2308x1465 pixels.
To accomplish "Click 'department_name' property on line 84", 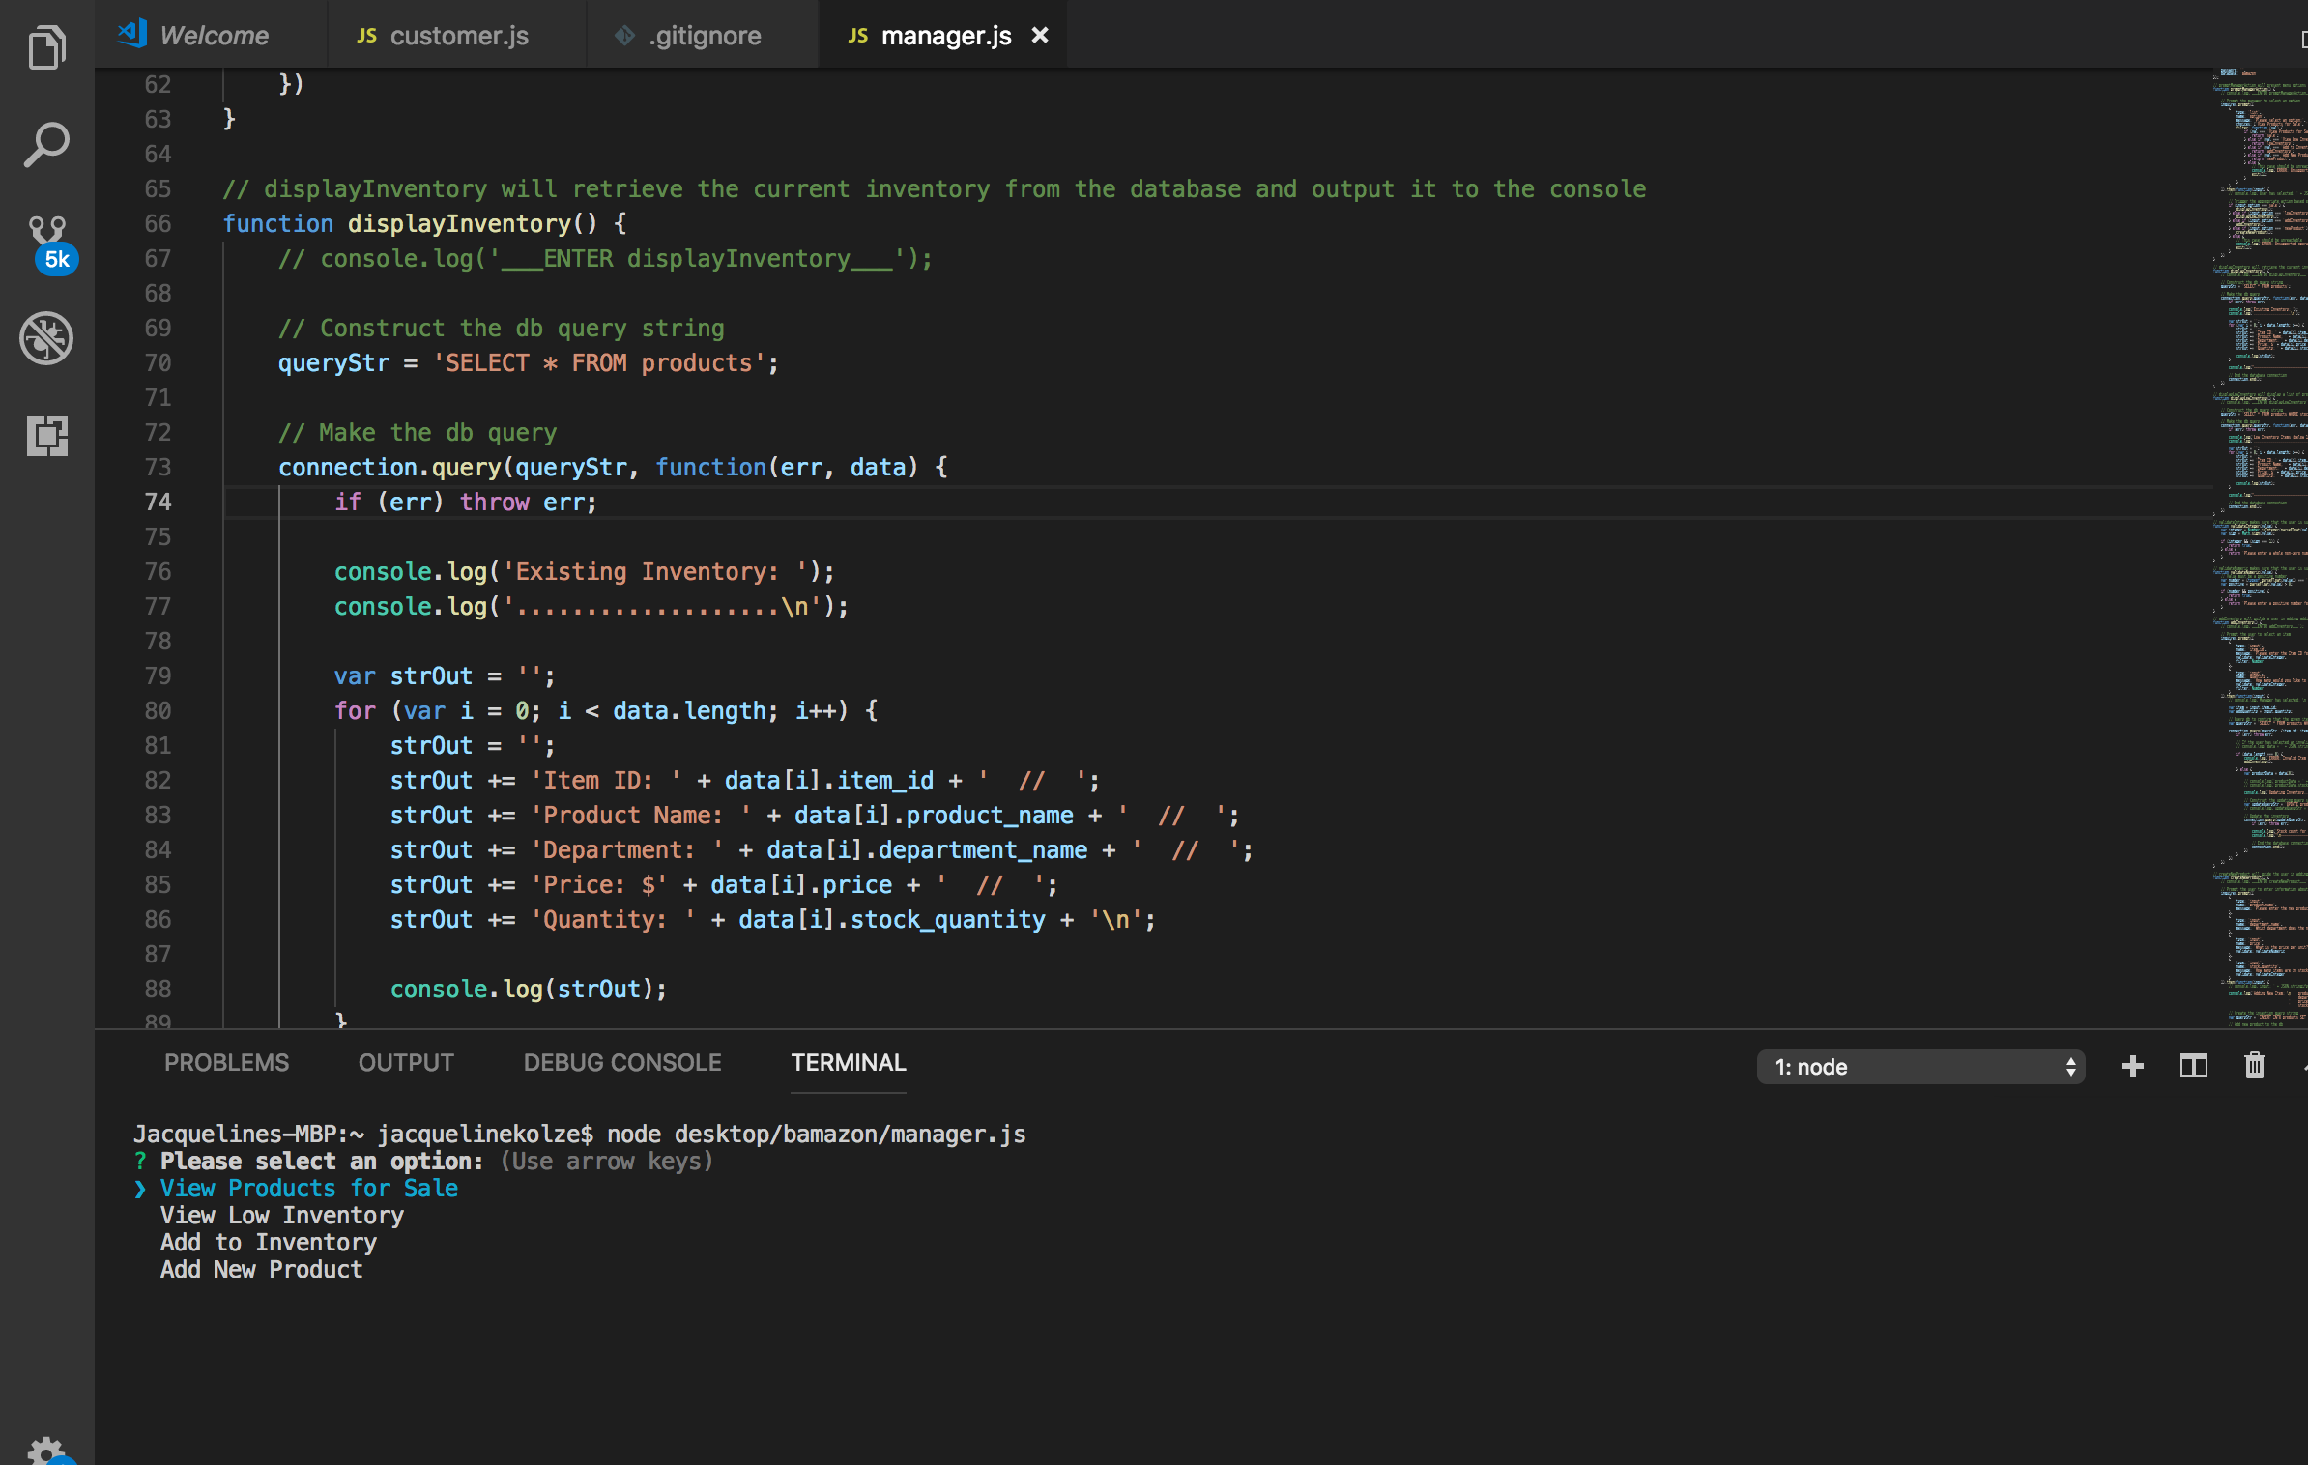I will click(x=983, y=850).
